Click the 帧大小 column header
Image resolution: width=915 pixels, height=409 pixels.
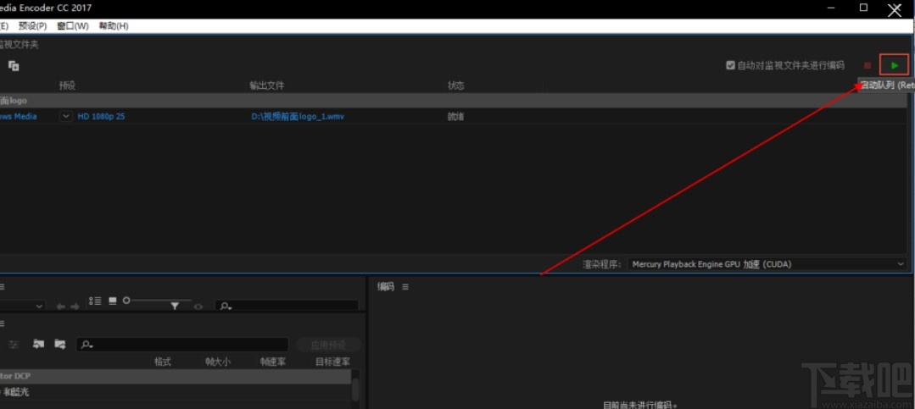218,362
